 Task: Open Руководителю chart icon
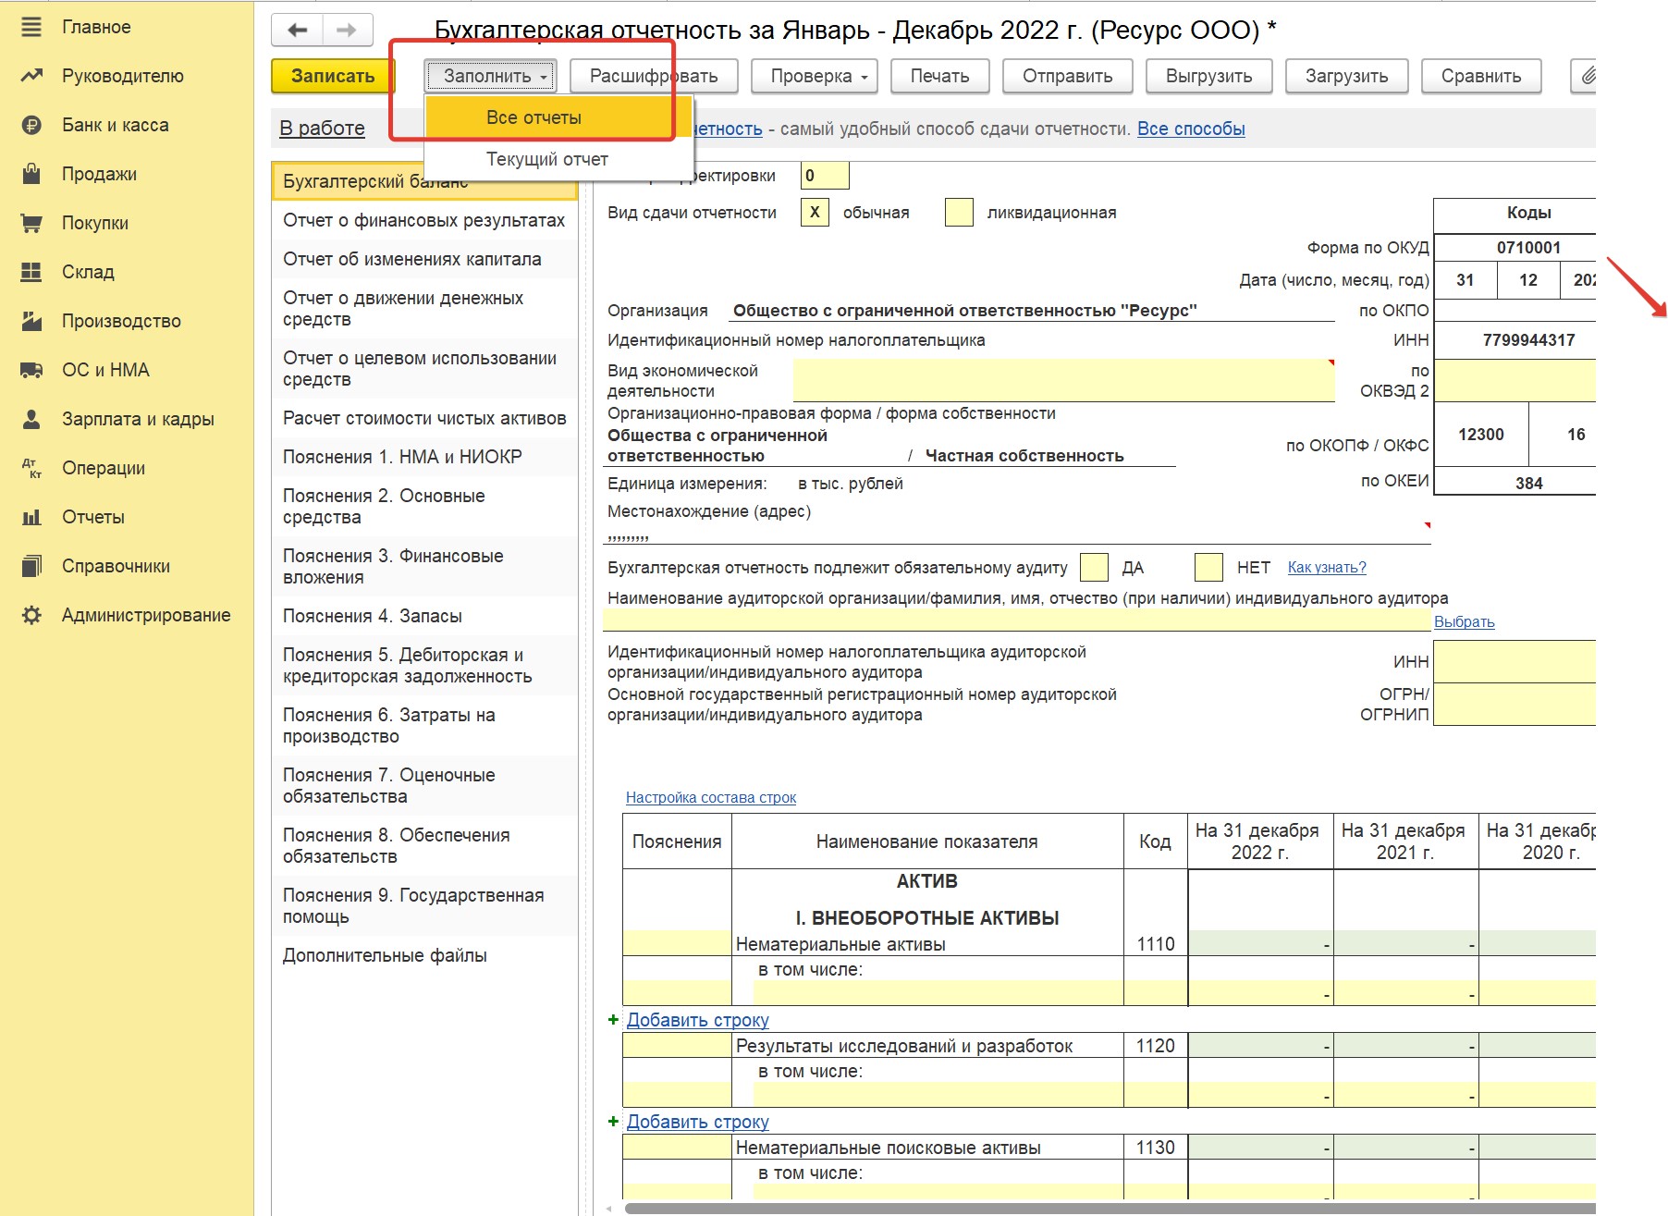pyautogui.click(x=31, y=76)
